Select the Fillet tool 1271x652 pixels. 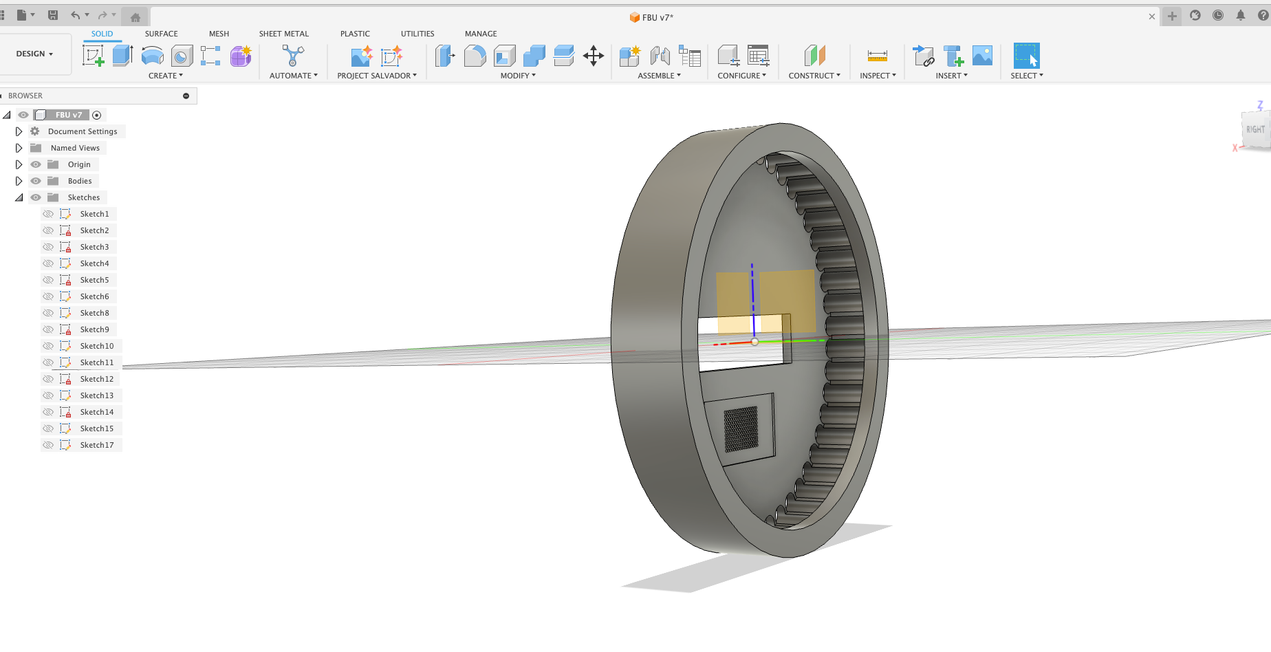pos(475,56)
